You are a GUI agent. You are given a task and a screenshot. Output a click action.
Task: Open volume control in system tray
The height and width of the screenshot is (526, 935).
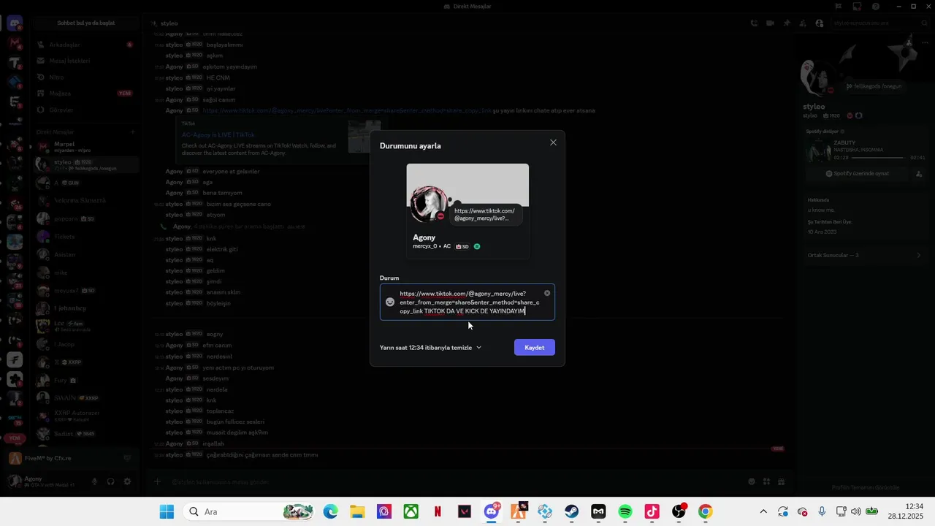click(855, 511)
